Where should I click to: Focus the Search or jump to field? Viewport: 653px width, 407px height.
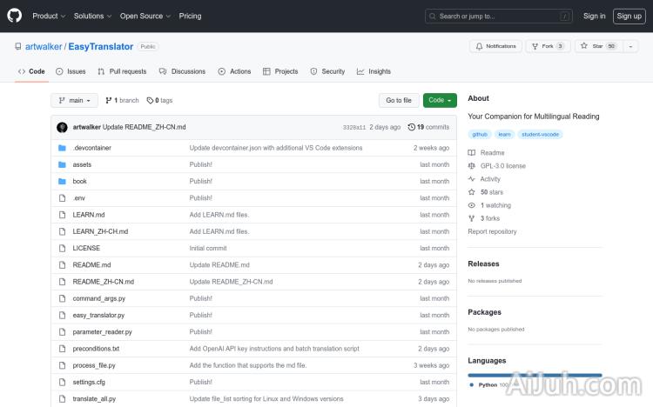(499, 17)
